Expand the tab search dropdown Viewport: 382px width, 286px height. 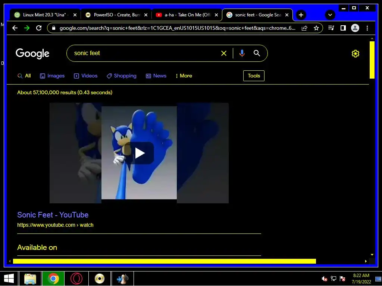coord(330,15)
